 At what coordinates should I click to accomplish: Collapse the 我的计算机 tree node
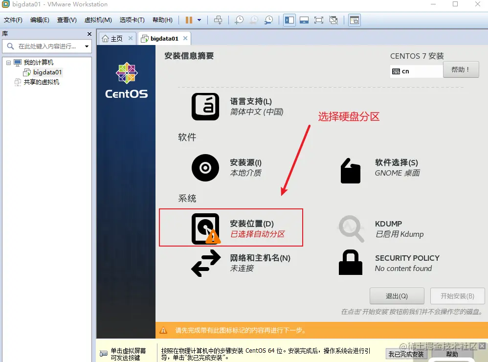[x=8, y=63]
